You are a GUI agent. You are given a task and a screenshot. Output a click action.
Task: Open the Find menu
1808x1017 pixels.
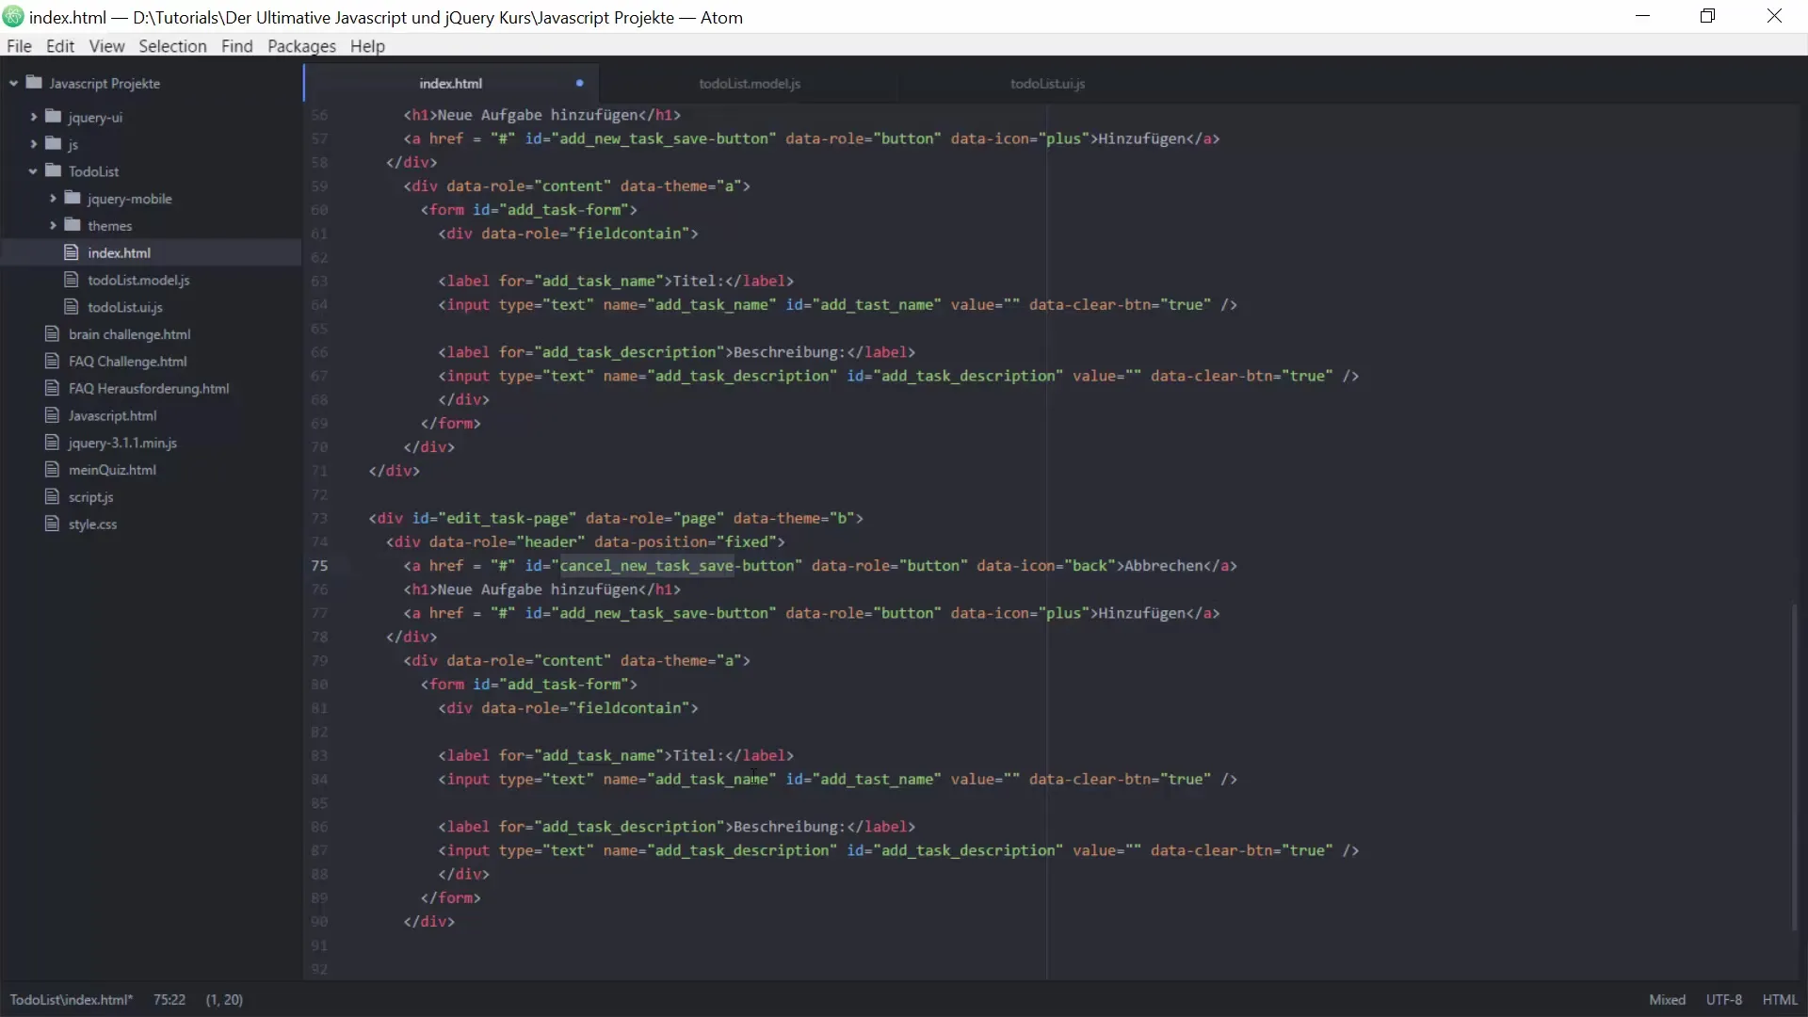tap(236, 46)
